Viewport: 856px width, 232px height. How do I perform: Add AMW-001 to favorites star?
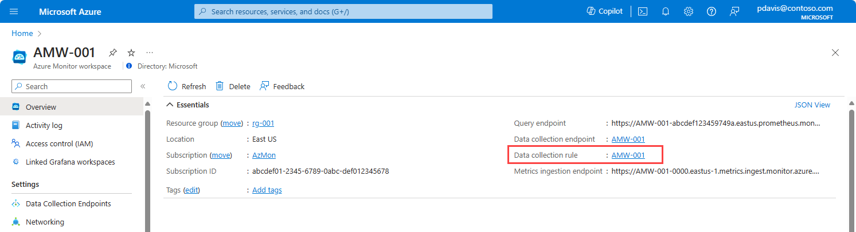click(131, 53)
